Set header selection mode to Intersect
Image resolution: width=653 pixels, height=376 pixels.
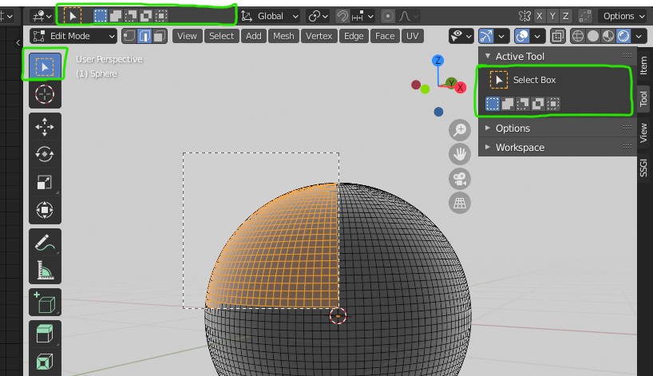(161, 16)
